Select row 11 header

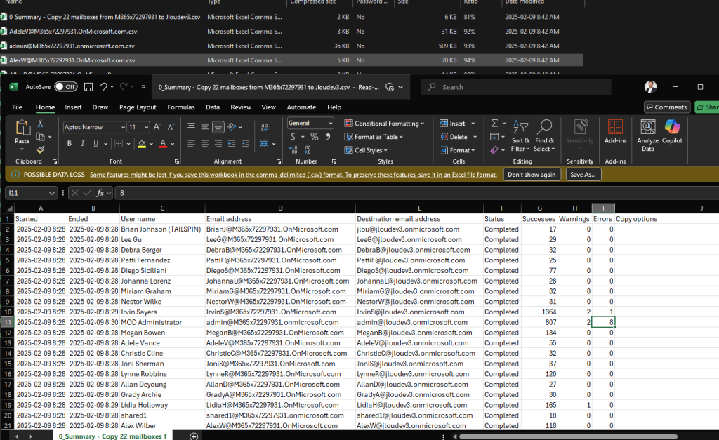coord(7,322)
